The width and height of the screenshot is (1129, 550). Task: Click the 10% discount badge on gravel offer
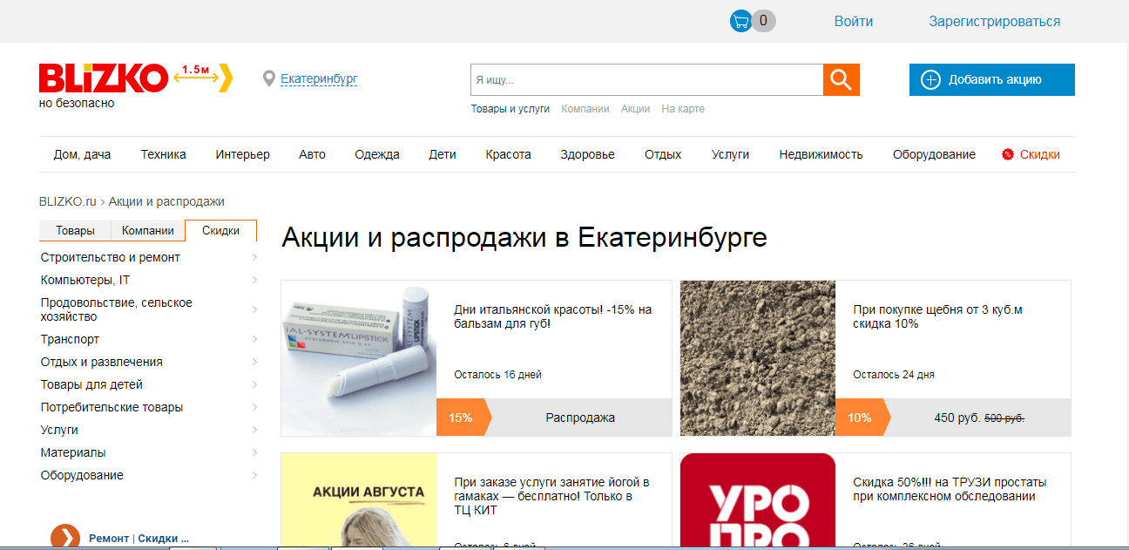click(x=862, y=418)
